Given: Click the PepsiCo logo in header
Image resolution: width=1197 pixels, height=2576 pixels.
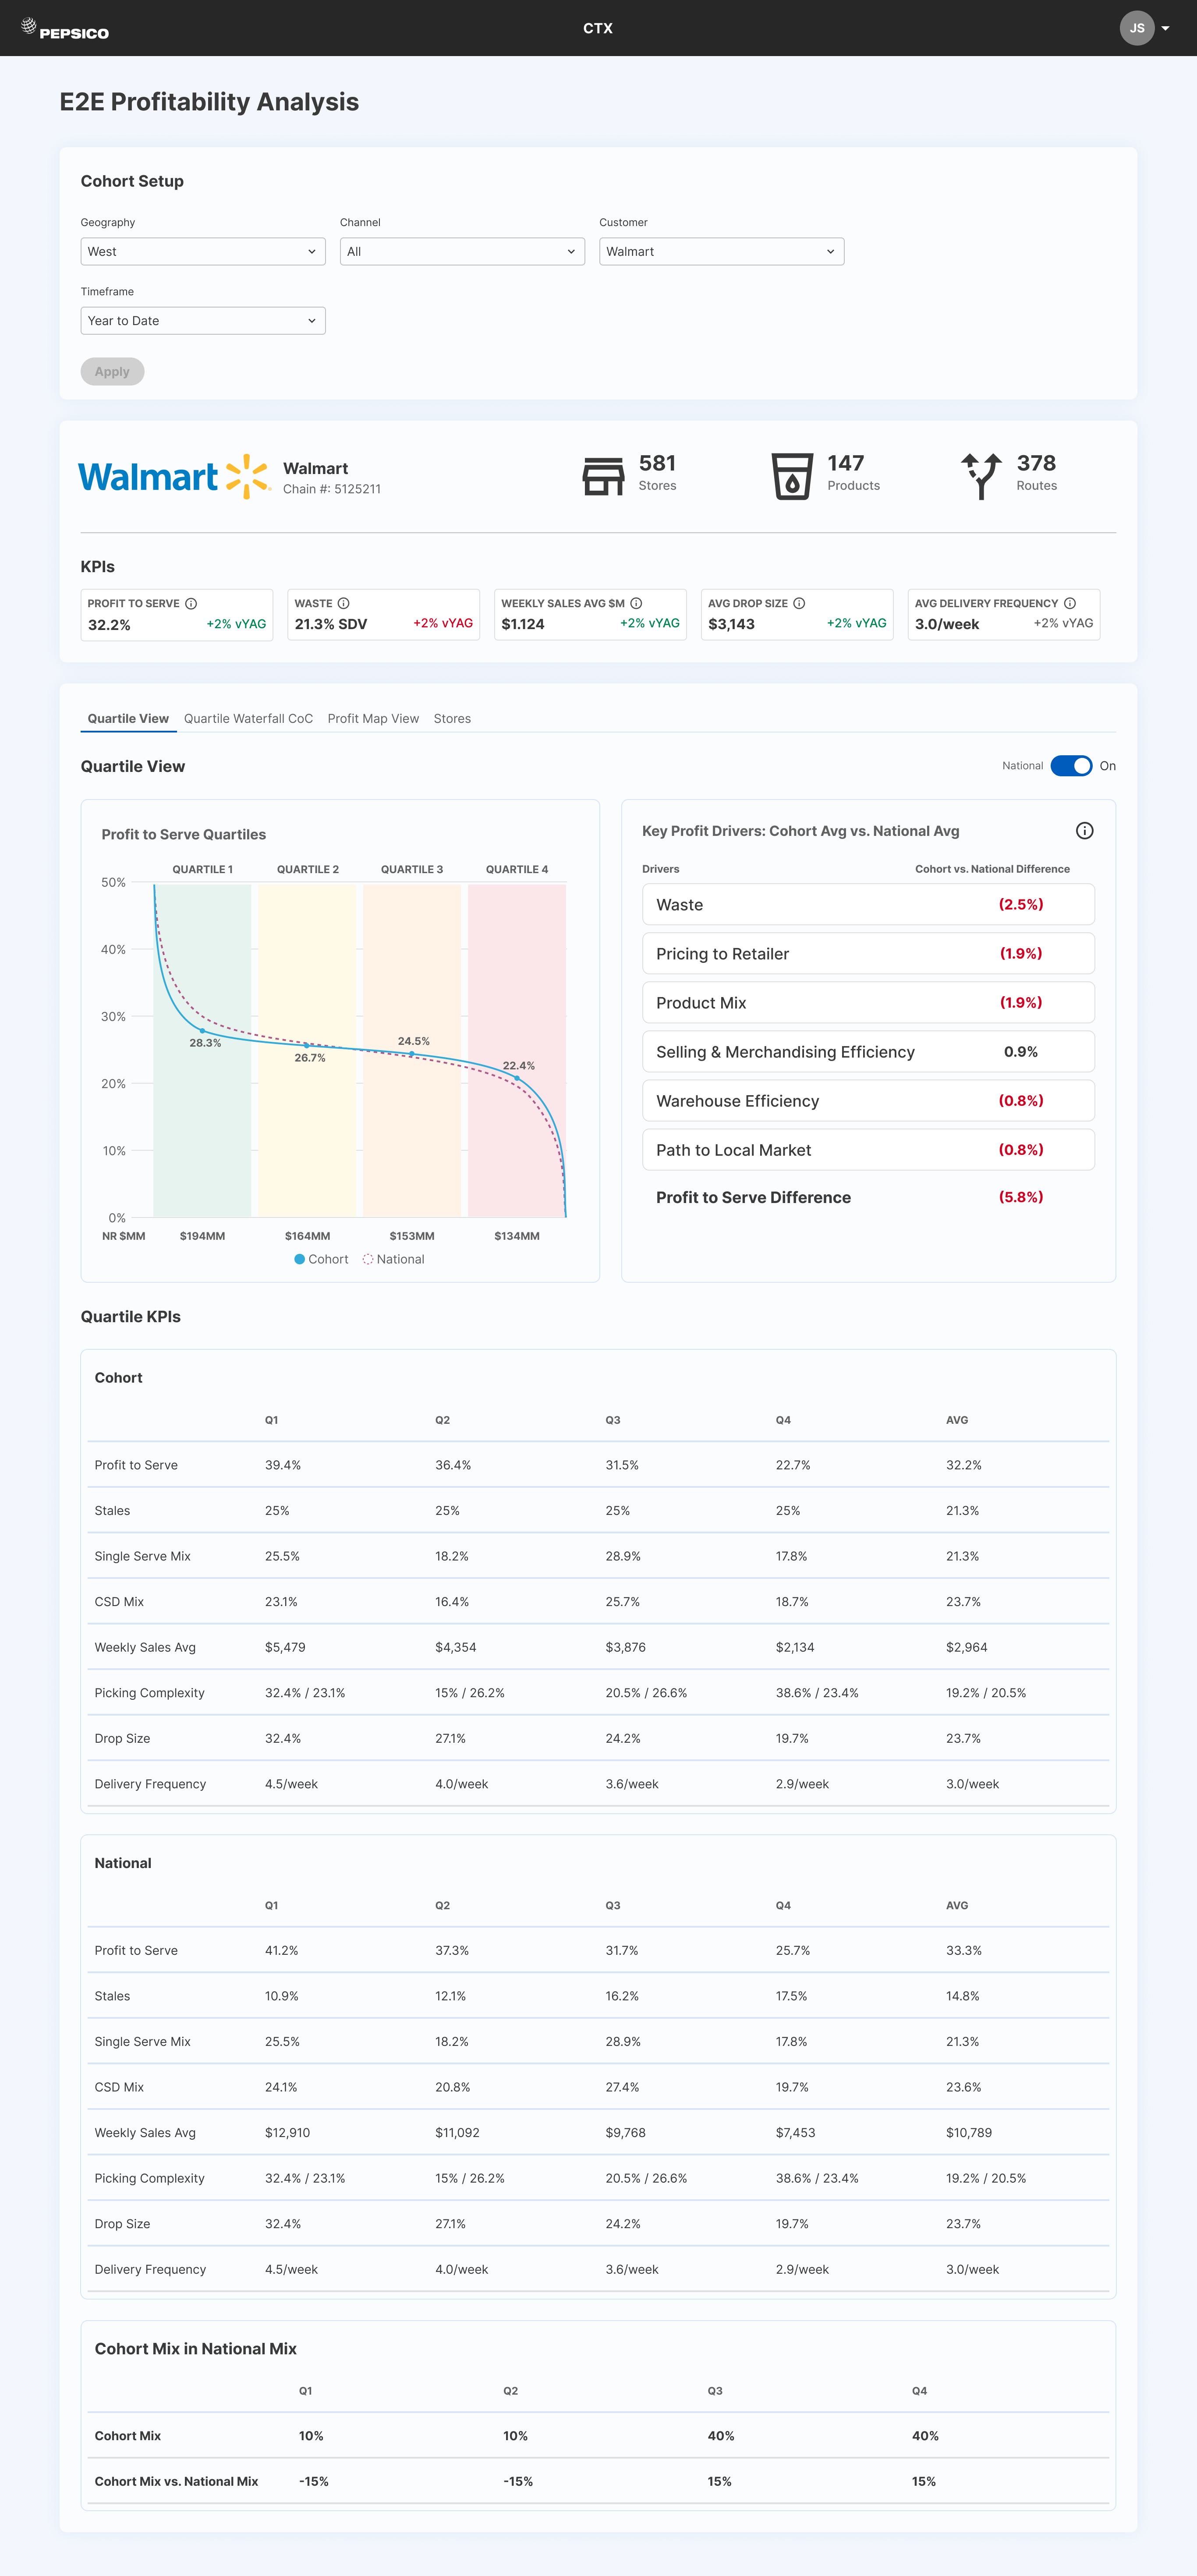Looking at the screenshot, I should point(65,29).
